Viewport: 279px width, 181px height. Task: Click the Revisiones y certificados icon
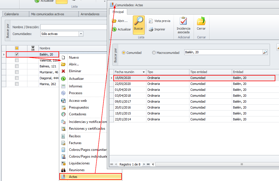(x=63, y=129)
